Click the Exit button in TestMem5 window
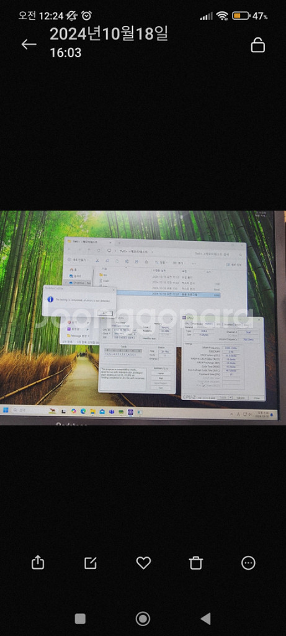286x636 pixels. coord(161,388)
